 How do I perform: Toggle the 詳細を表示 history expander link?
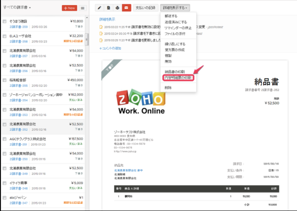(x=107, y=19)
